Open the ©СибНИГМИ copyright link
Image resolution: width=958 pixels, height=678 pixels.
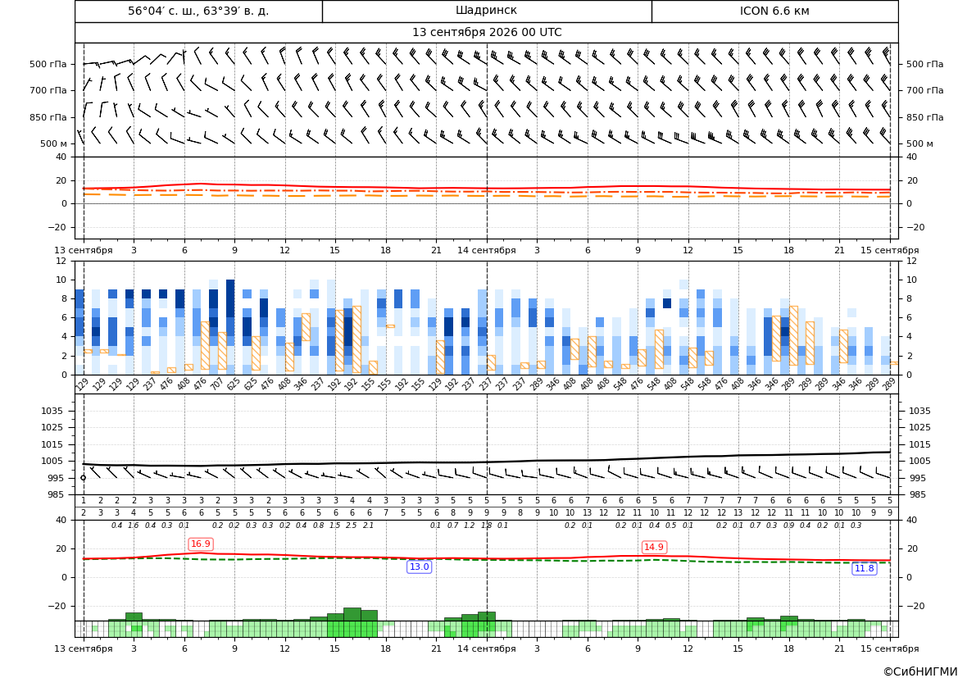coord(919,671)
